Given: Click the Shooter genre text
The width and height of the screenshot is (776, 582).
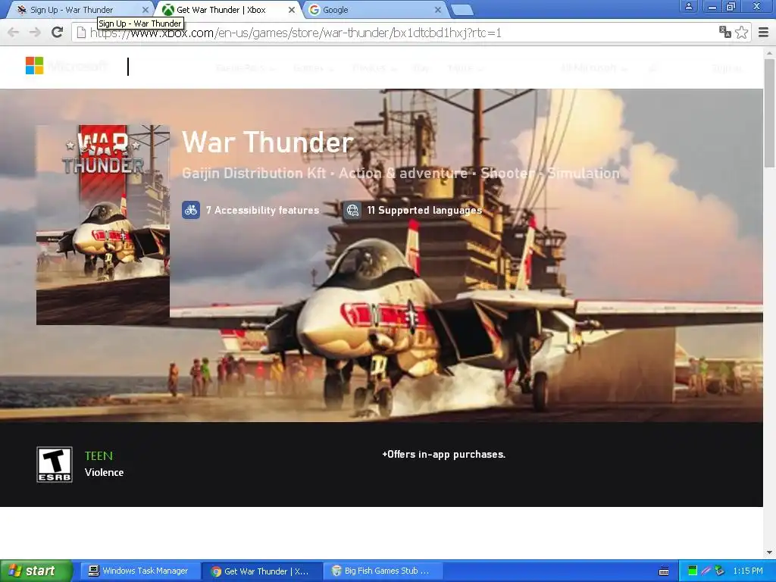Looking at the screenshot, I should [508, 174].
